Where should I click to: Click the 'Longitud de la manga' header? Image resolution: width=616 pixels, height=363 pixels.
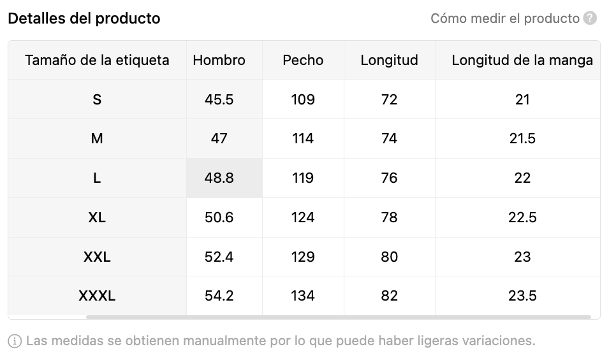point(522,60)
